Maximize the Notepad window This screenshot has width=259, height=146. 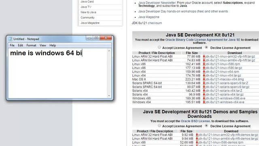tap(96, 38)
